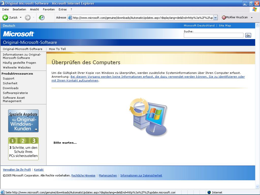Open the McAfee VirusScan dropdown arrow

pyautogui.click(x=252, y=18)
